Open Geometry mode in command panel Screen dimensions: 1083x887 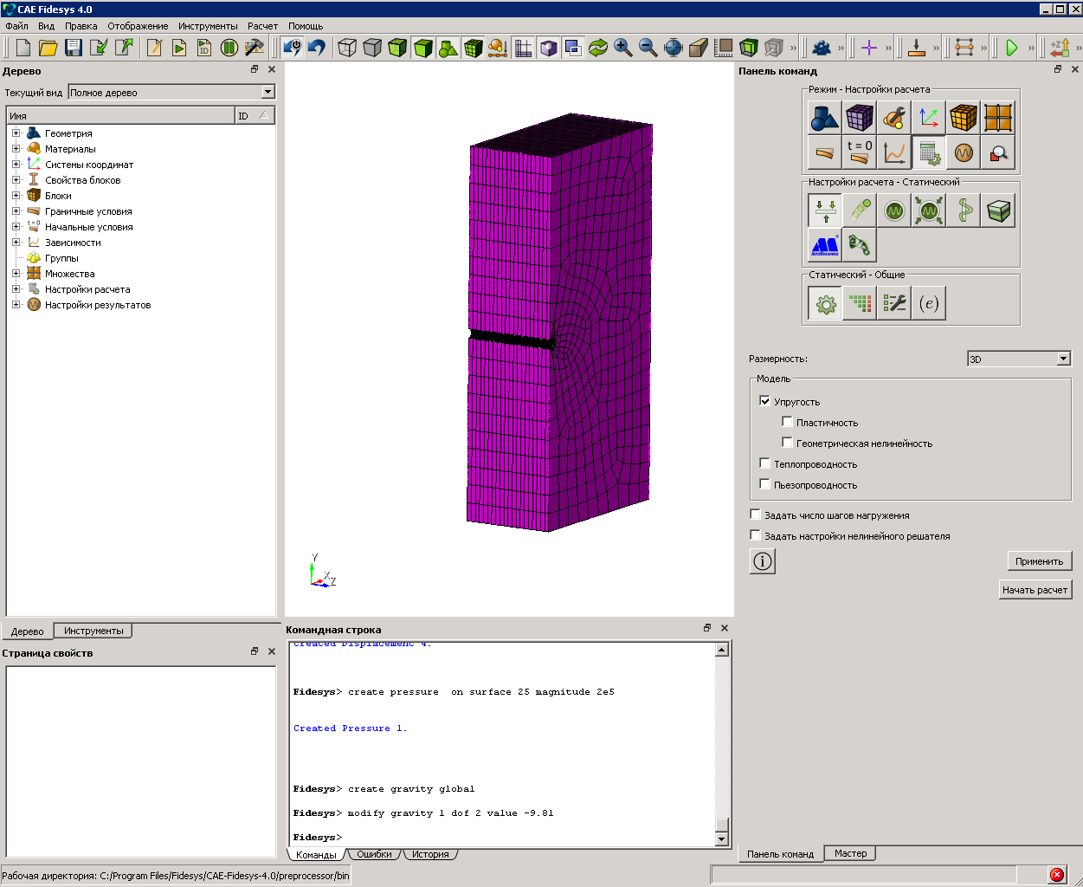coord(824,118)
